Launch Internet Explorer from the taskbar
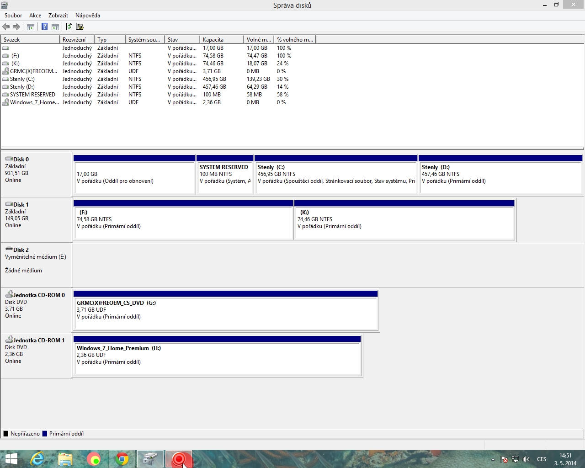The image size is (585, 468). 37,459
